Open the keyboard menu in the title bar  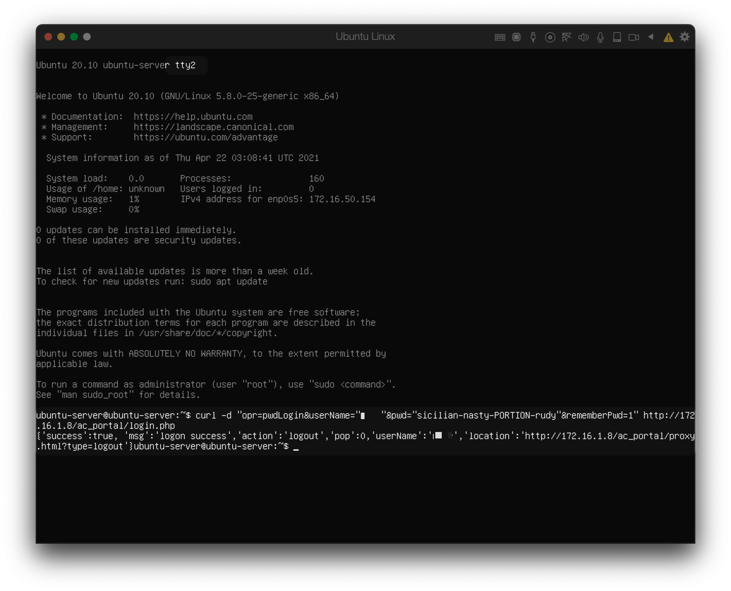coord(500,37)
